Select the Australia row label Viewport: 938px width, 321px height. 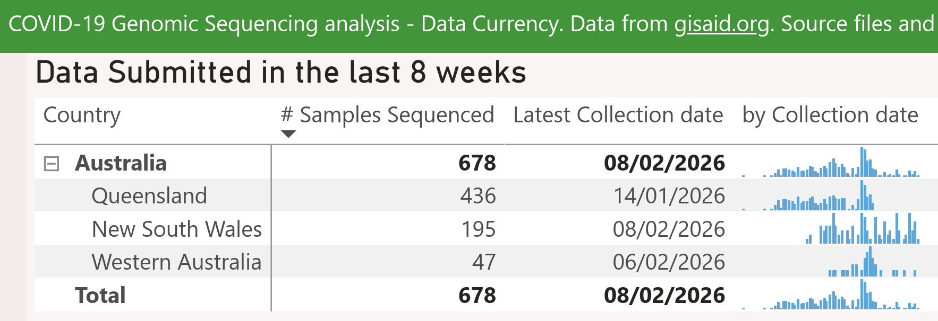[x=121, y=163]
